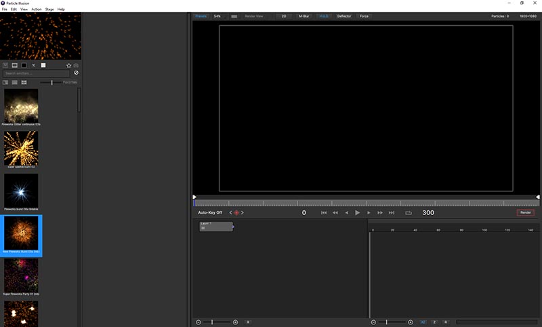Click the fast-forward double-arrow button
This screenshot has height=327, width=542.
coord(380,213)
